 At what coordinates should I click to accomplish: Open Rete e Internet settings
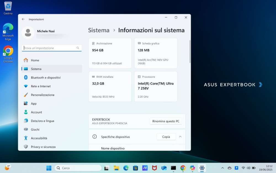[41, 86]
